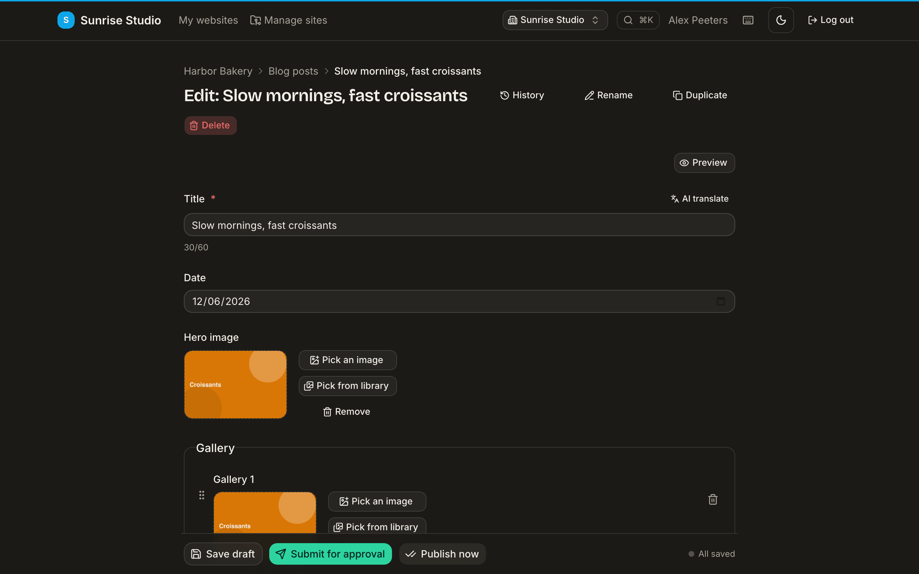Click Publish now

tap(442, 554)
